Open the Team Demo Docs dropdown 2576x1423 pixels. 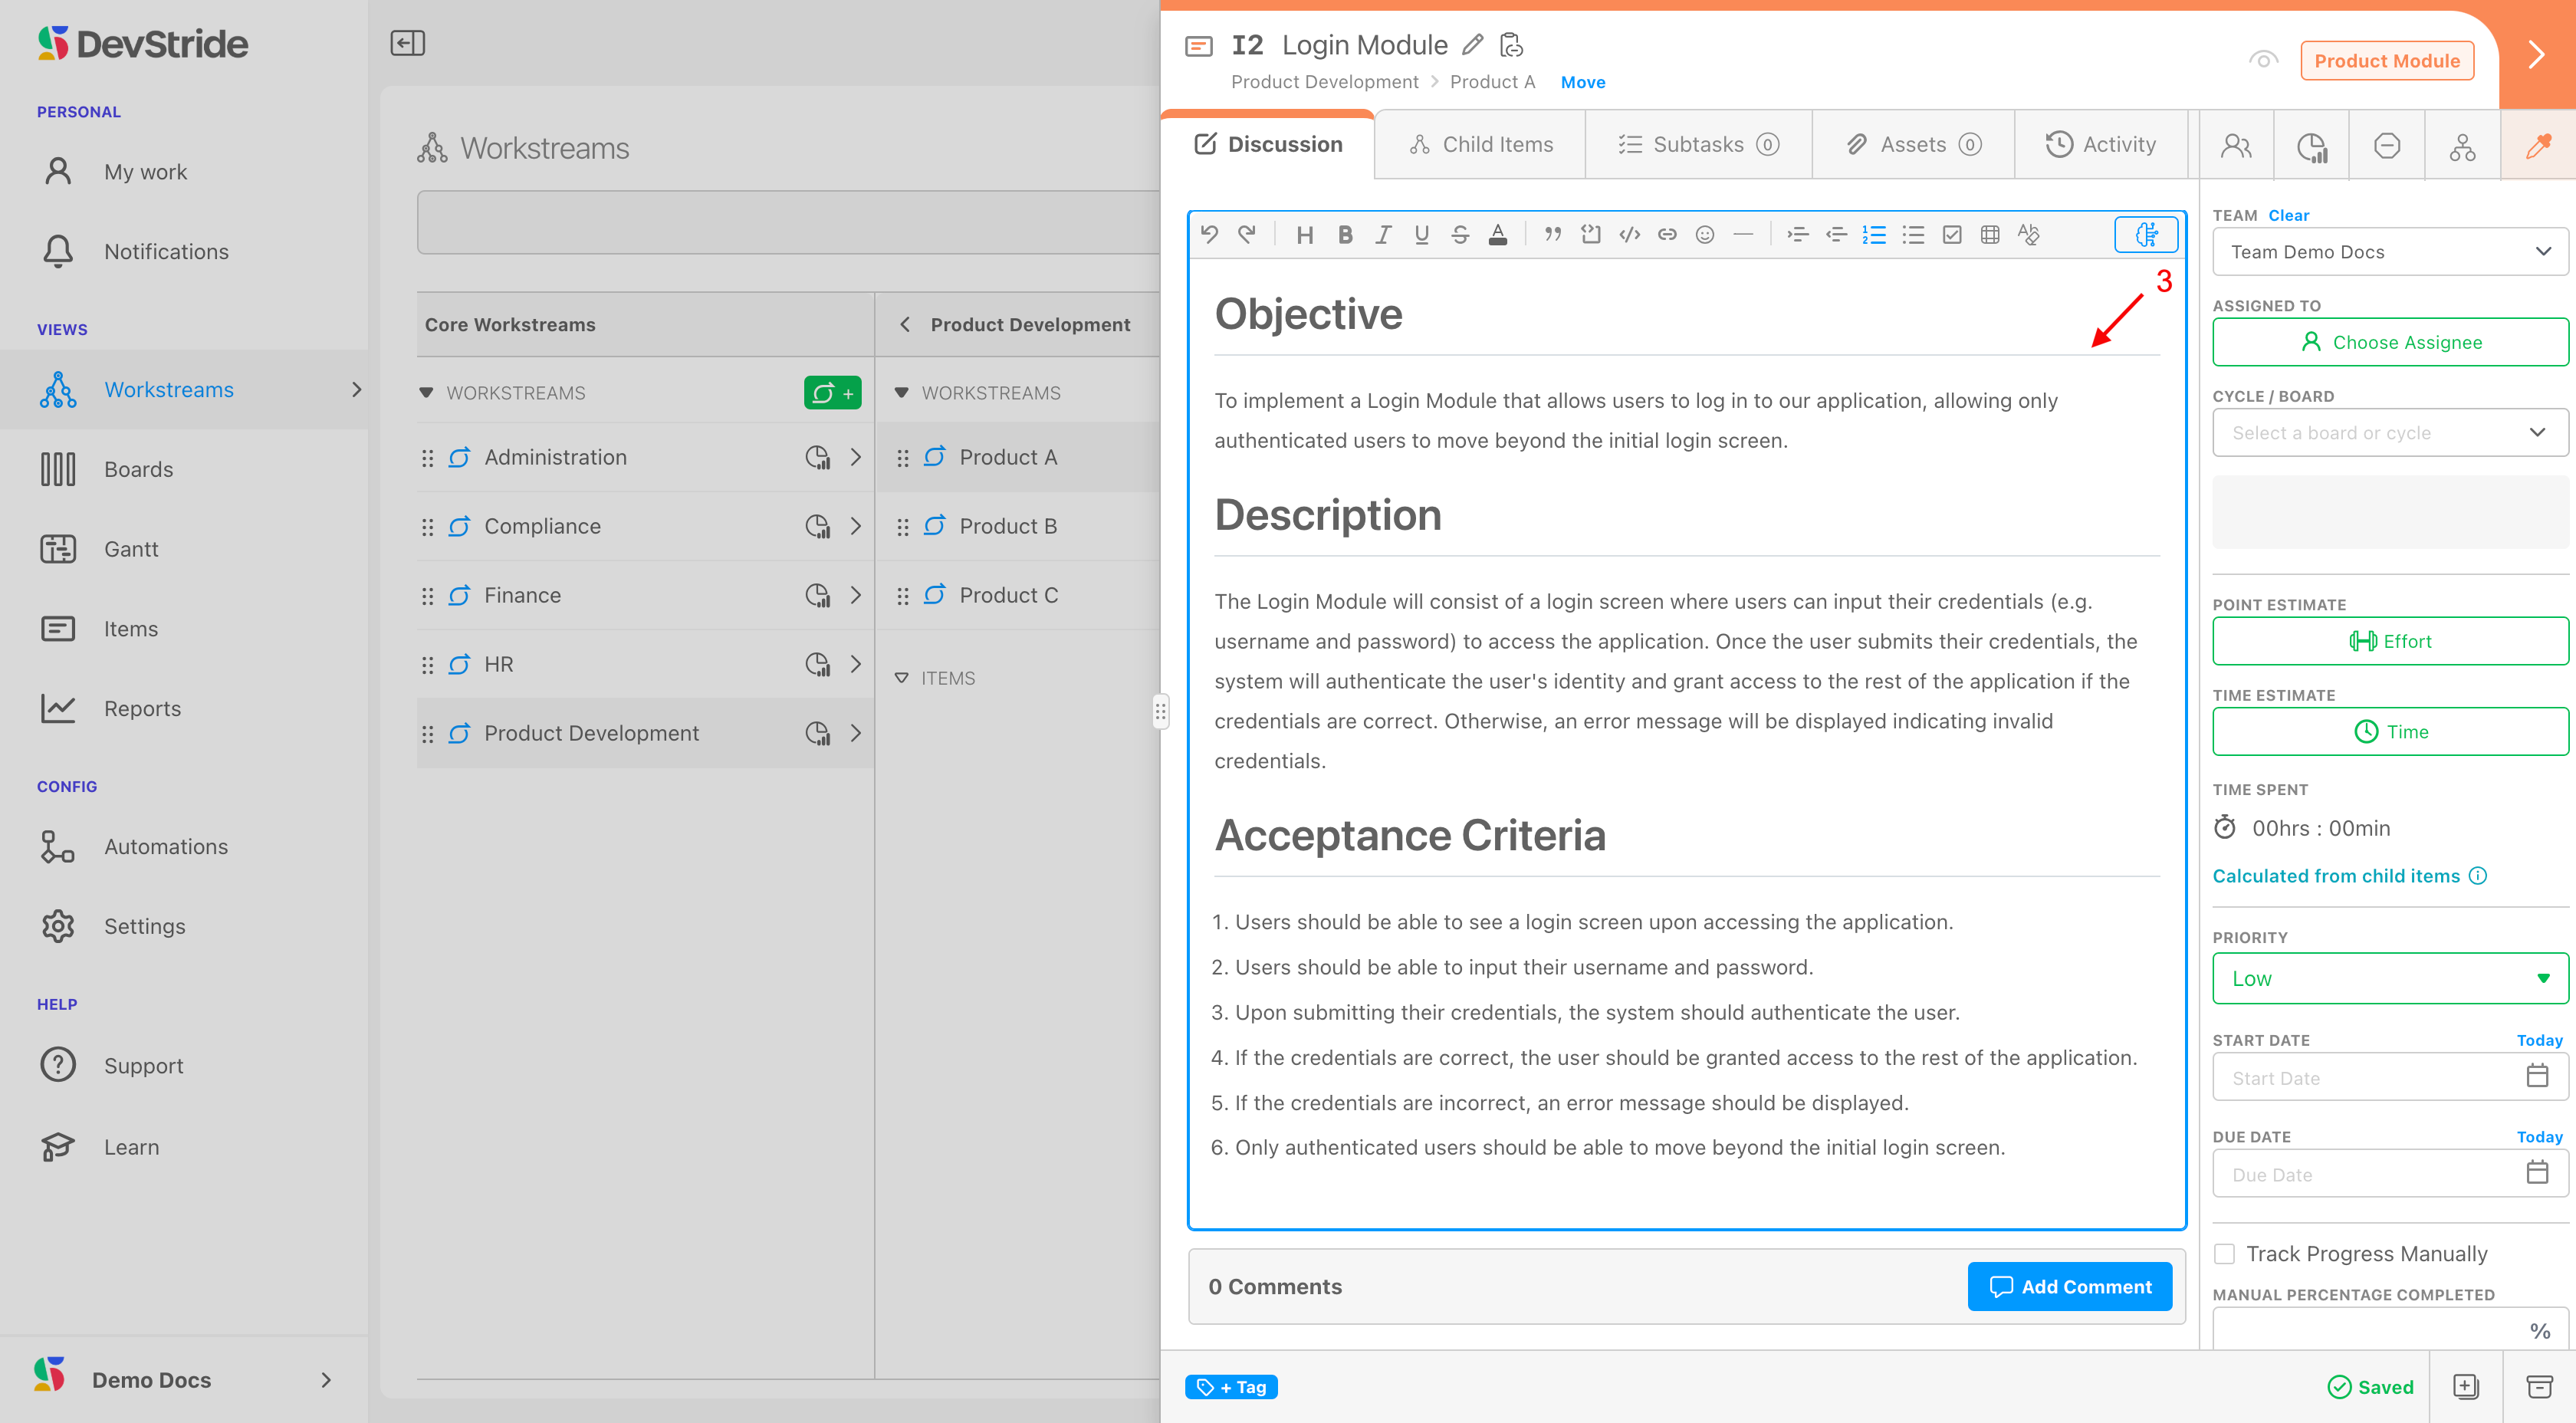tap(2389, 252)
